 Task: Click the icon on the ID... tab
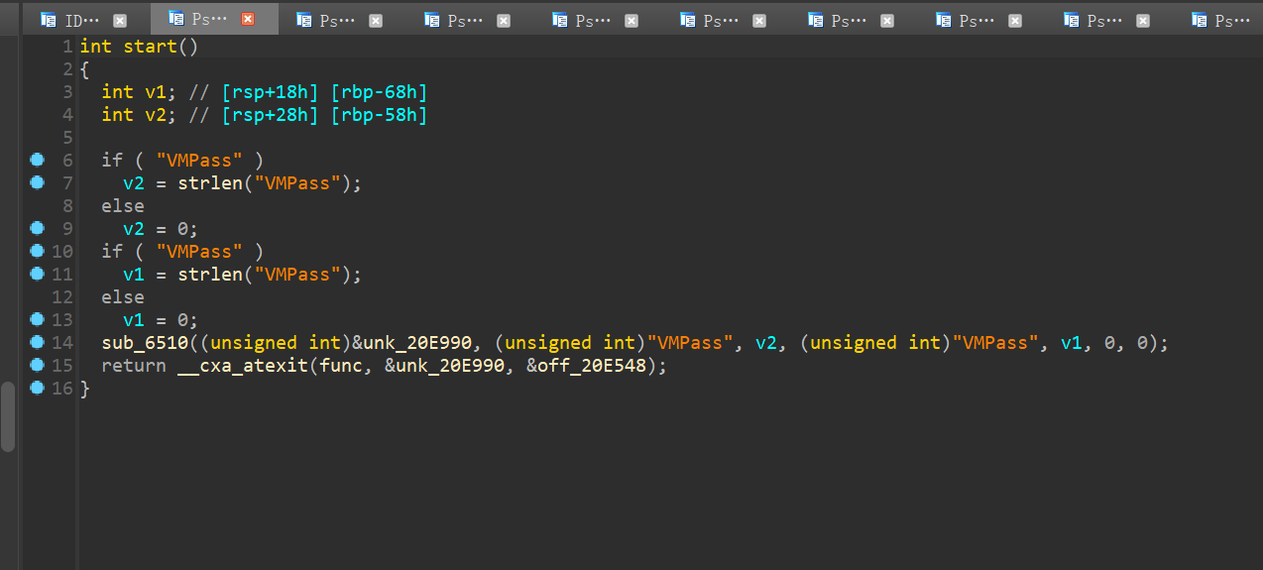point(49,20)
